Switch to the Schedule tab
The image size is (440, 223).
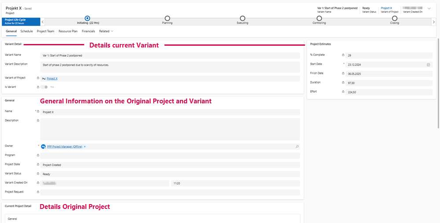(x=26, y=31)
